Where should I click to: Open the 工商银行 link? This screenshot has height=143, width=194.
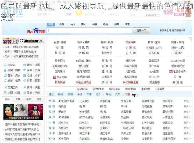[177, 53]
